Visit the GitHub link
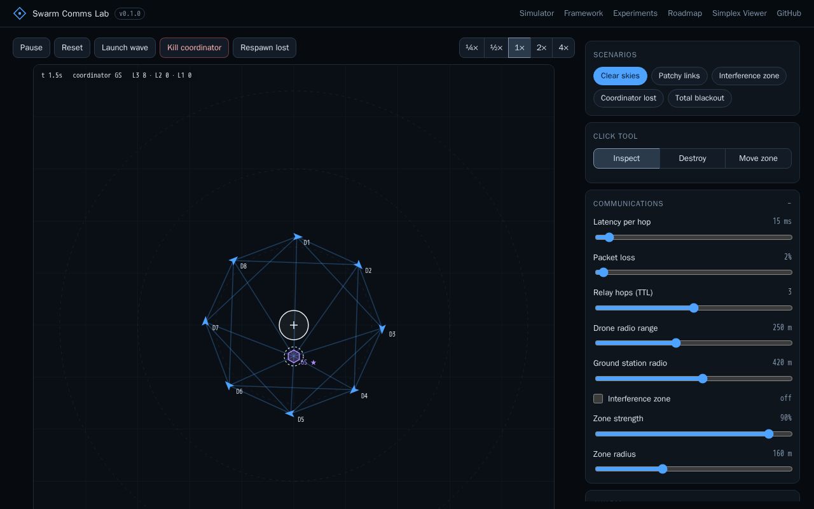 [x=789, y=13]
